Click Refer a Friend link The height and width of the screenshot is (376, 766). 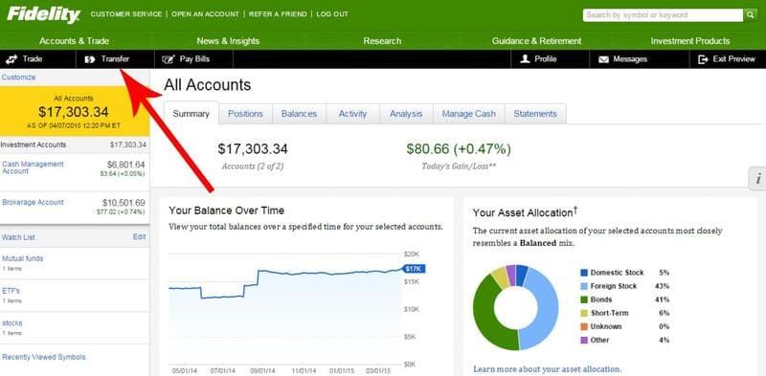coord(278,14)
